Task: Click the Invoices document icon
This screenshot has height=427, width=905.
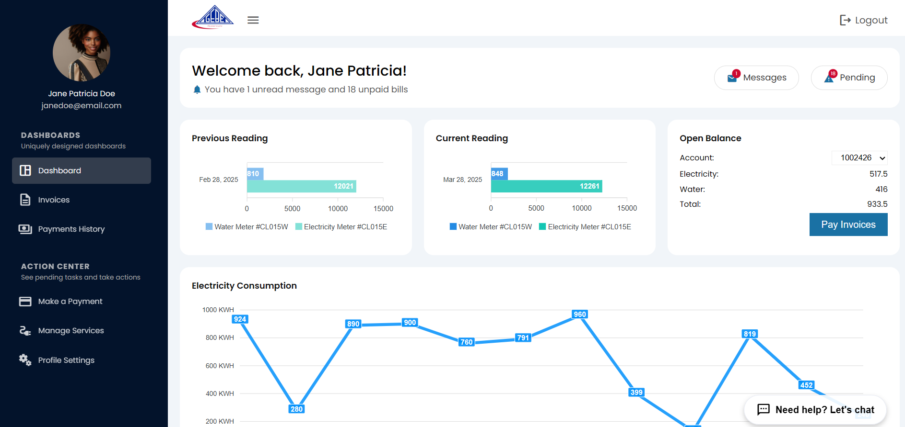Action: (25, 200)
